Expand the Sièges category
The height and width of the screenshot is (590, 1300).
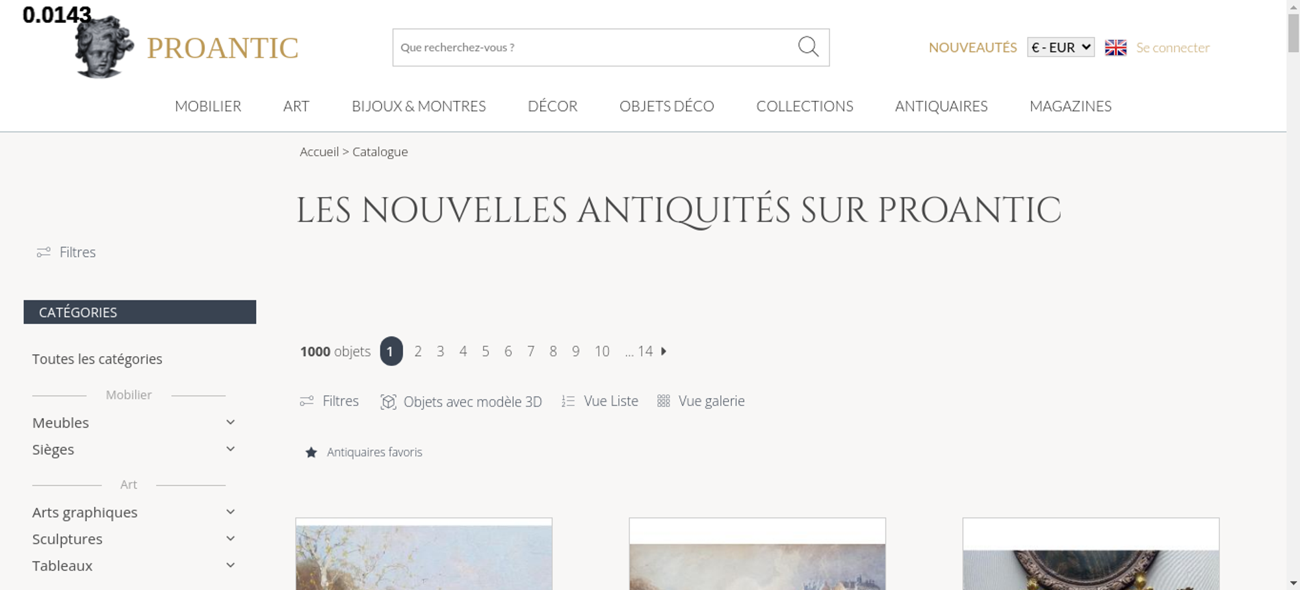230,449
